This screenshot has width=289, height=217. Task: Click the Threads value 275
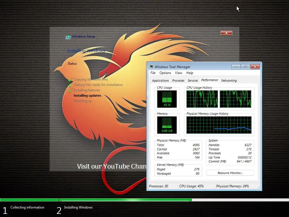click(x=249, y=149)
